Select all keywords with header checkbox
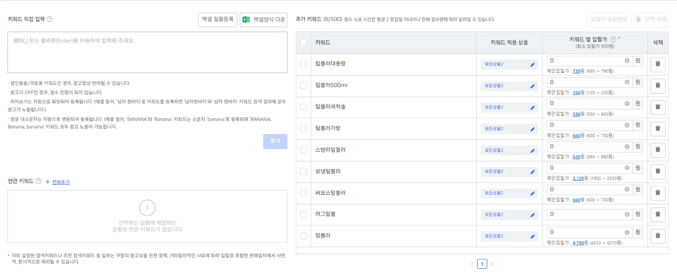 click(x=303, y=43)
